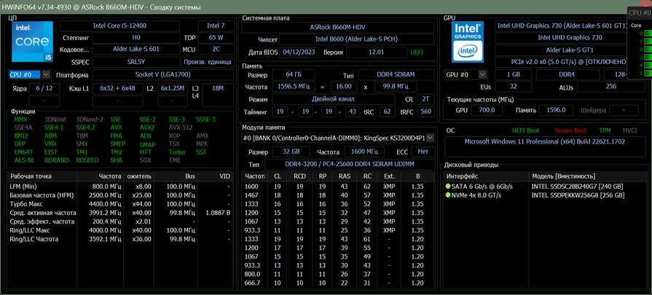This screenshot has width=652, height=295.
Task: Select the 1467 row in the timing table
Action: click(339, 195)
